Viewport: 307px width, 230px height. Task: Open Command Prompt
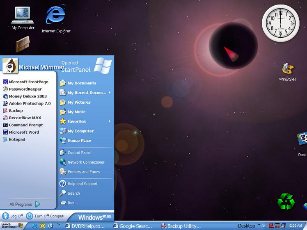pyautogui.click(x=23, y=125)
